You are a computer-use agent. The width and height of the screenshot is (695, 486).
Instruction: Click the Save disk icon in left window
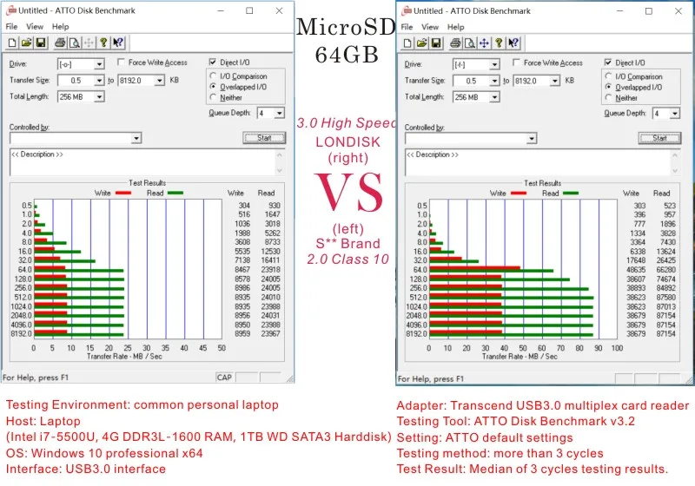(41, 43)
